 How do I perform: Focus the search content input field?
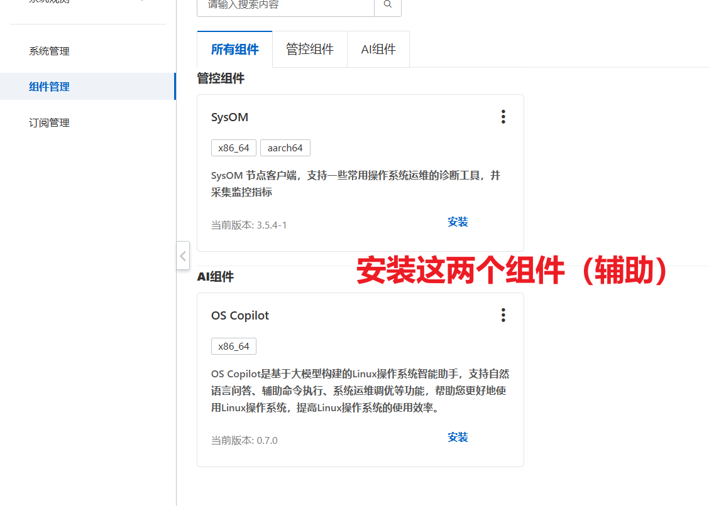(286, 6)
